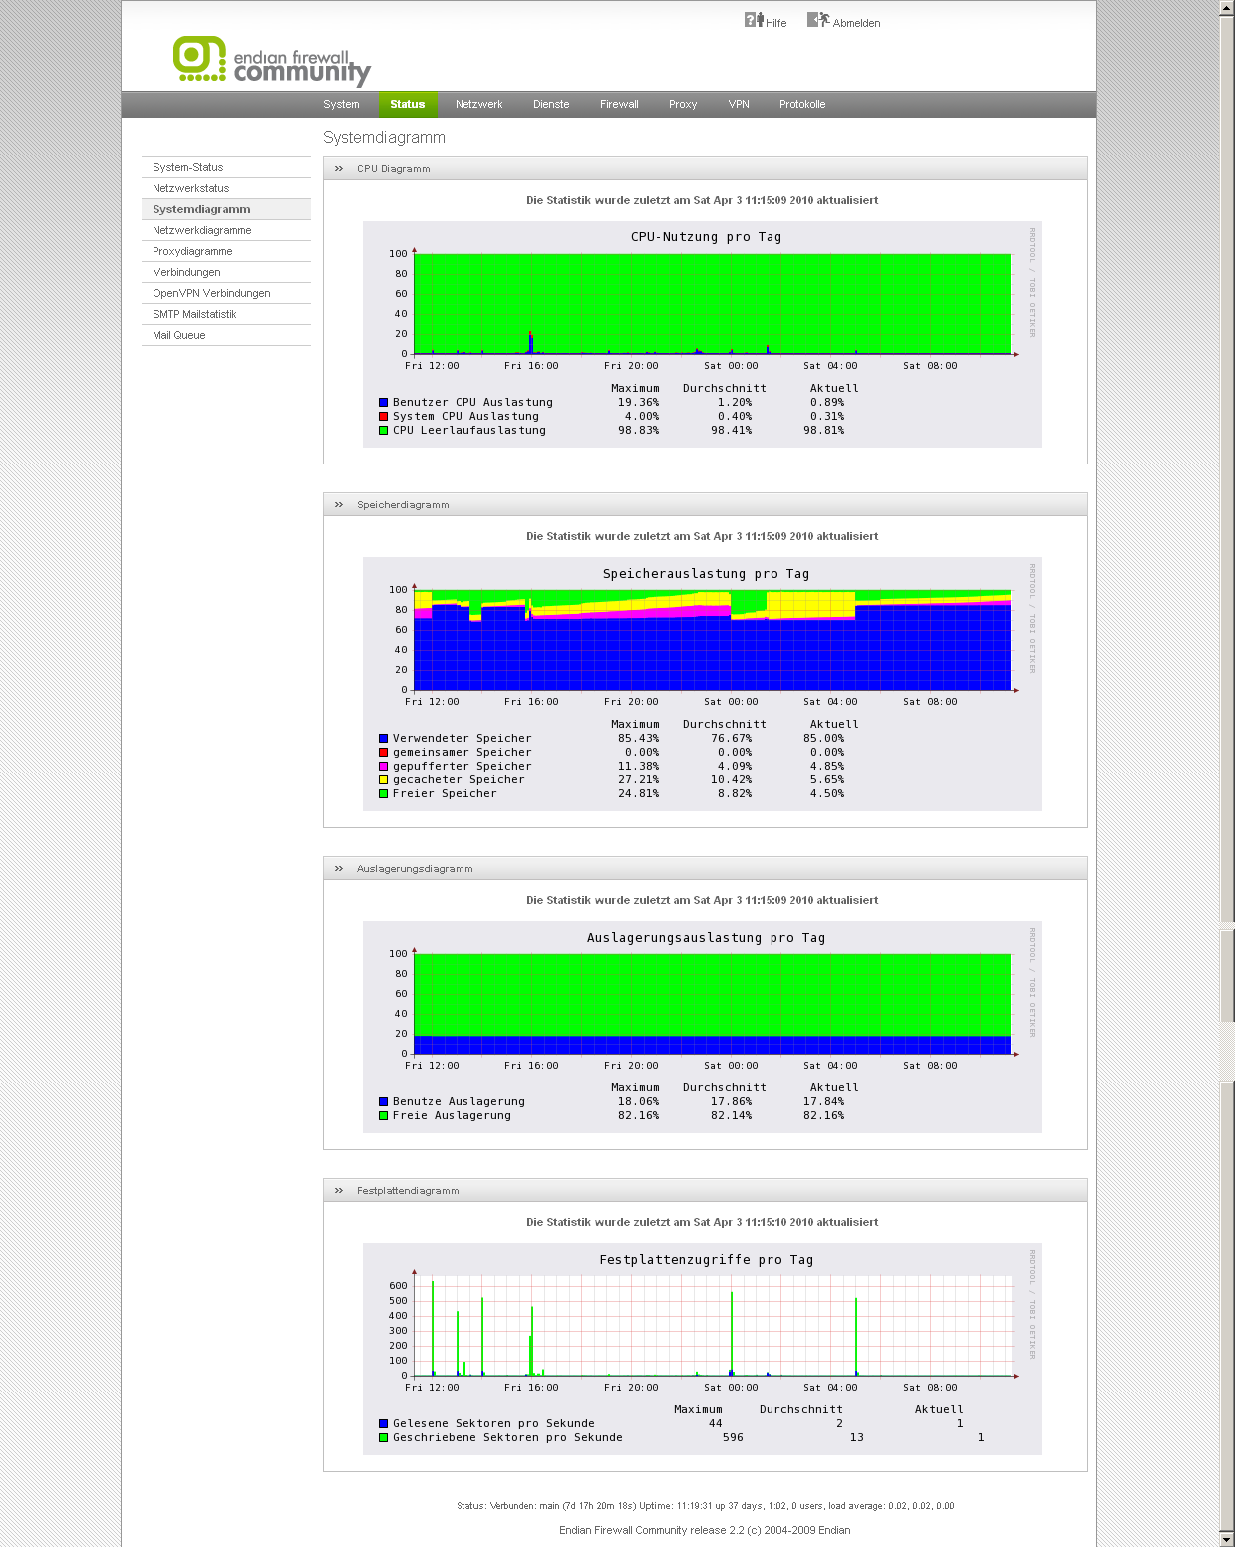The width and height of the screenshot is (1235, 1547).
Task: Switch to the Netzwerk tab
Action: pos(478,104)
